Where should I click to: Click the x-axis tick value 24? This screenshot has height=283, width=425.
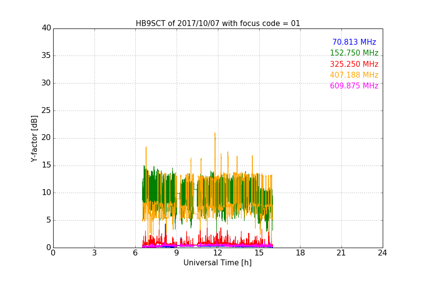pyautogui.click(x=382, y=253)
